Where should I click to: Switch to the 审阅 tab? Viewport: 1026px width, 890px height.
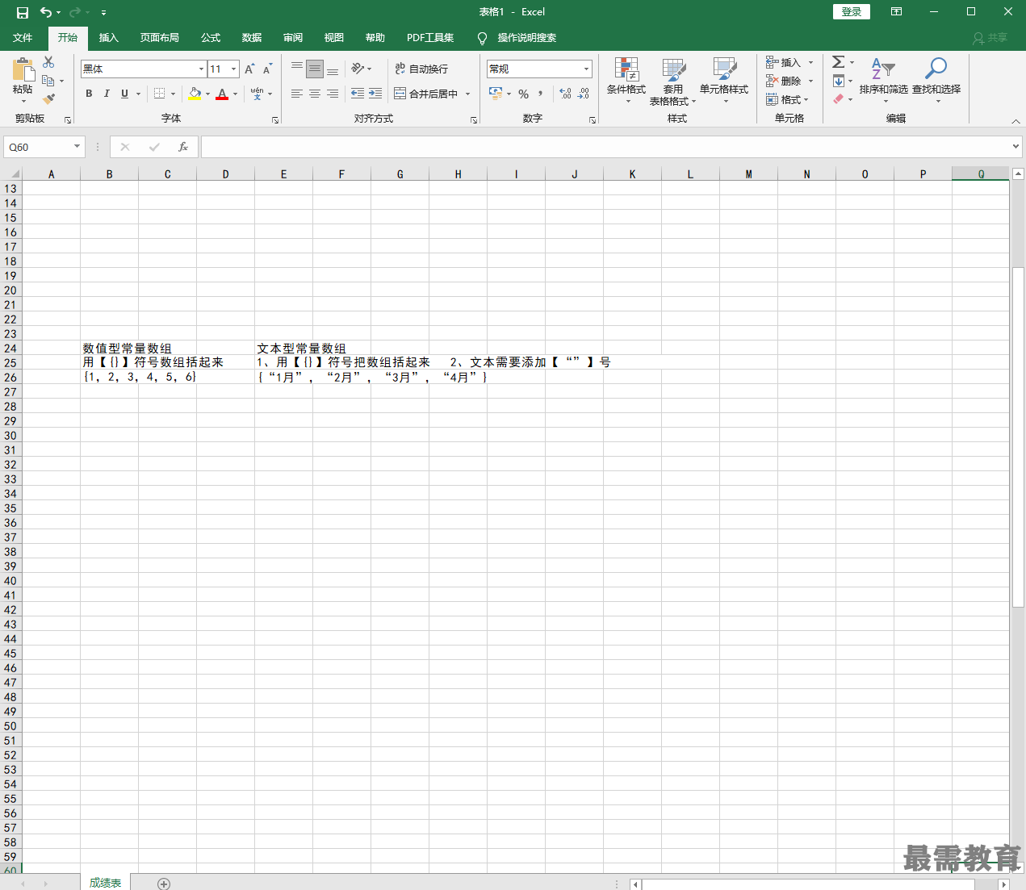(x=293, y=38)
